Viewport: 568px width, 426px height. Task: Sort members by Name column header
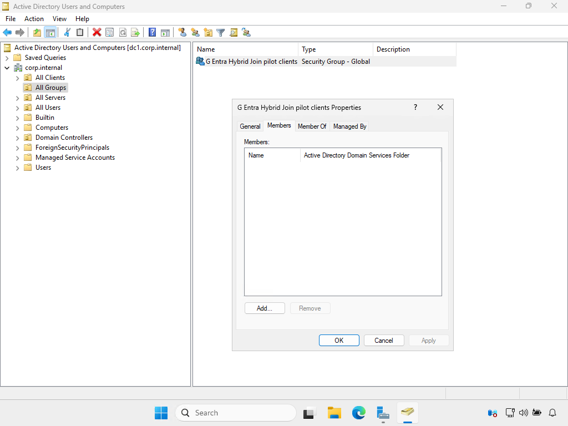[272, 155]
